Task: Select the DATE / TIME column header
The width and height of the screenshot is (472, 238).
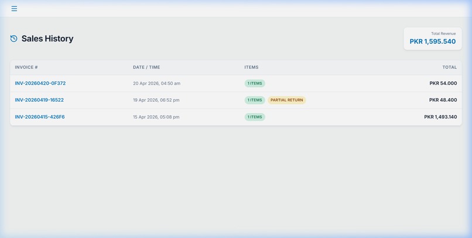Action: [146, 67]
